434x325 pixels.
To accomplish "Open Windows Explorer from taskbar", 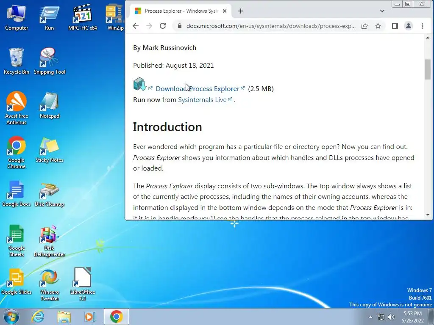I will coord(64,317).
